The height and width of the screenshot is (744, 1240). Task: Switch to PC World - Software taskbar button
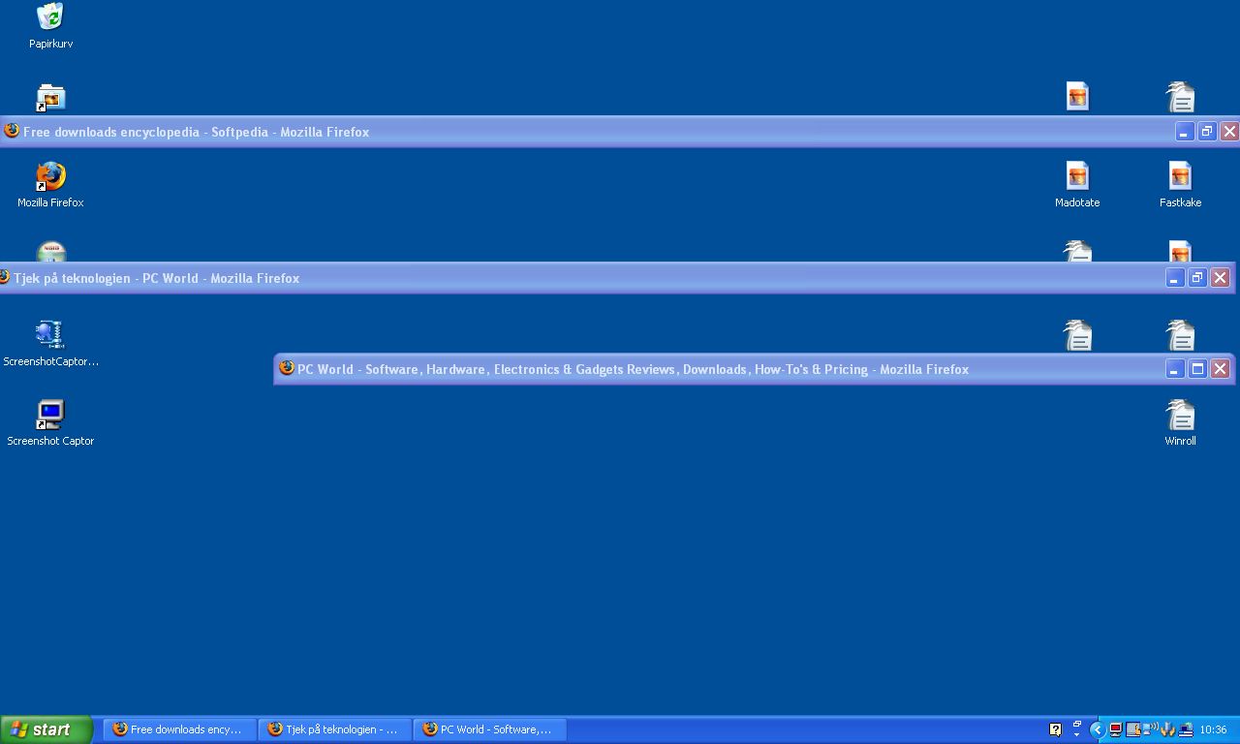click(490, 729)
